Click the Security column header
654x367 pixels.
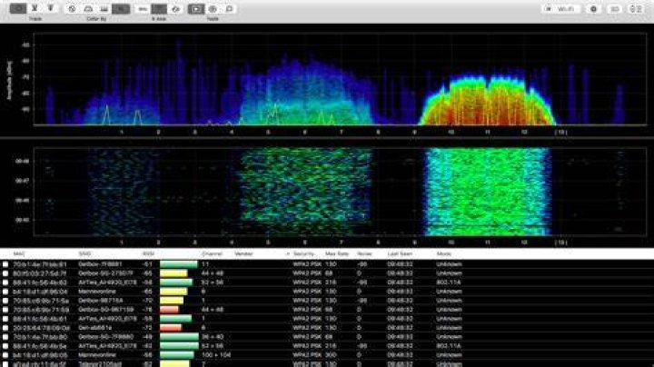(x=303, y=253)
